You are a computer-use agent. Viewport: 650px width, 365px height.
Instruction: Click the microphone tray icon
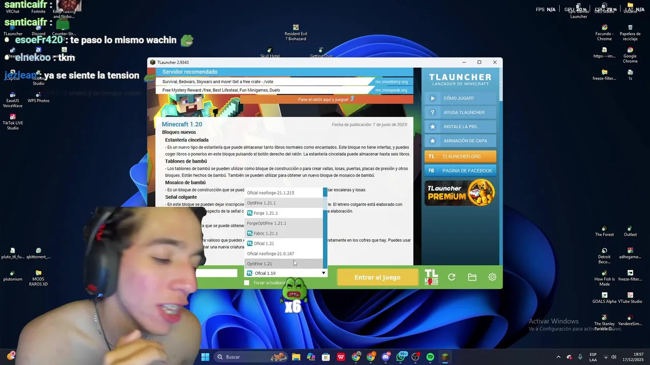(x=580, y=357)
